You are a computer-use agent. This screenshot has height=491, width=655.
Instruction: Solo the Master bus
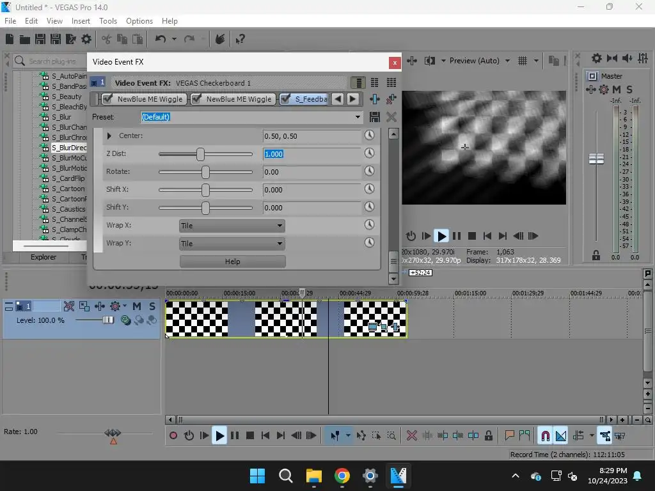629,90
